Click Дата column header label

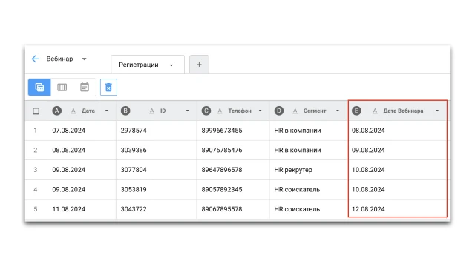click(x=88, y=111)
